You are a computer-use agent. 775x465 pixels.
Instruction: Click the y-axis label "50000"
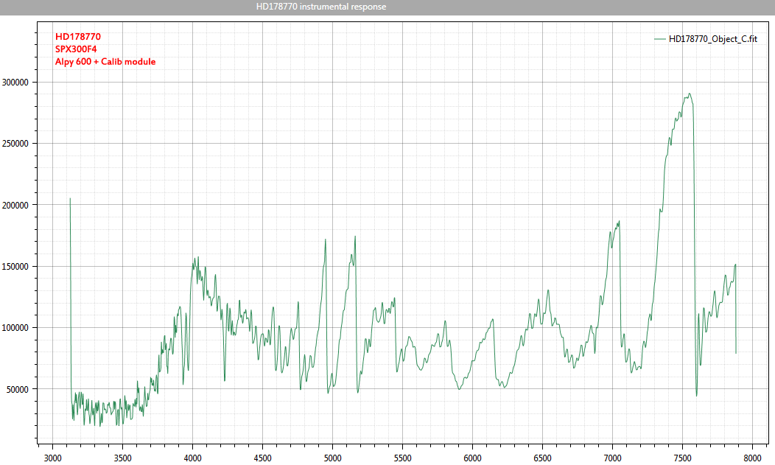[x=17, y=389]
